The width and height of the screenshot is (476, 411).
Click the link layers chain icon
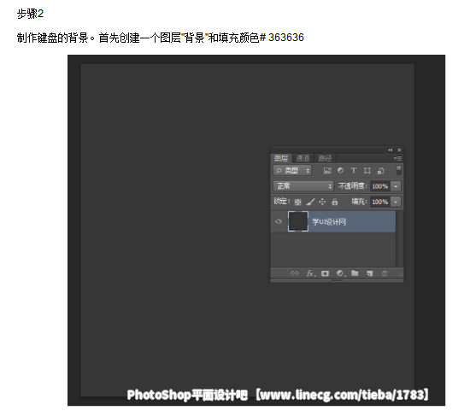pyautogui.click(x=295, y=273)
